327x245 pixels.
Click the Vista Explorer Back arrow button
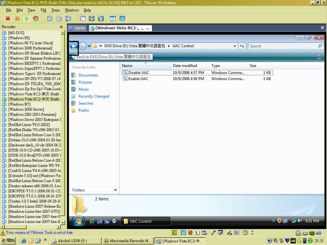[x=74, y=46]
